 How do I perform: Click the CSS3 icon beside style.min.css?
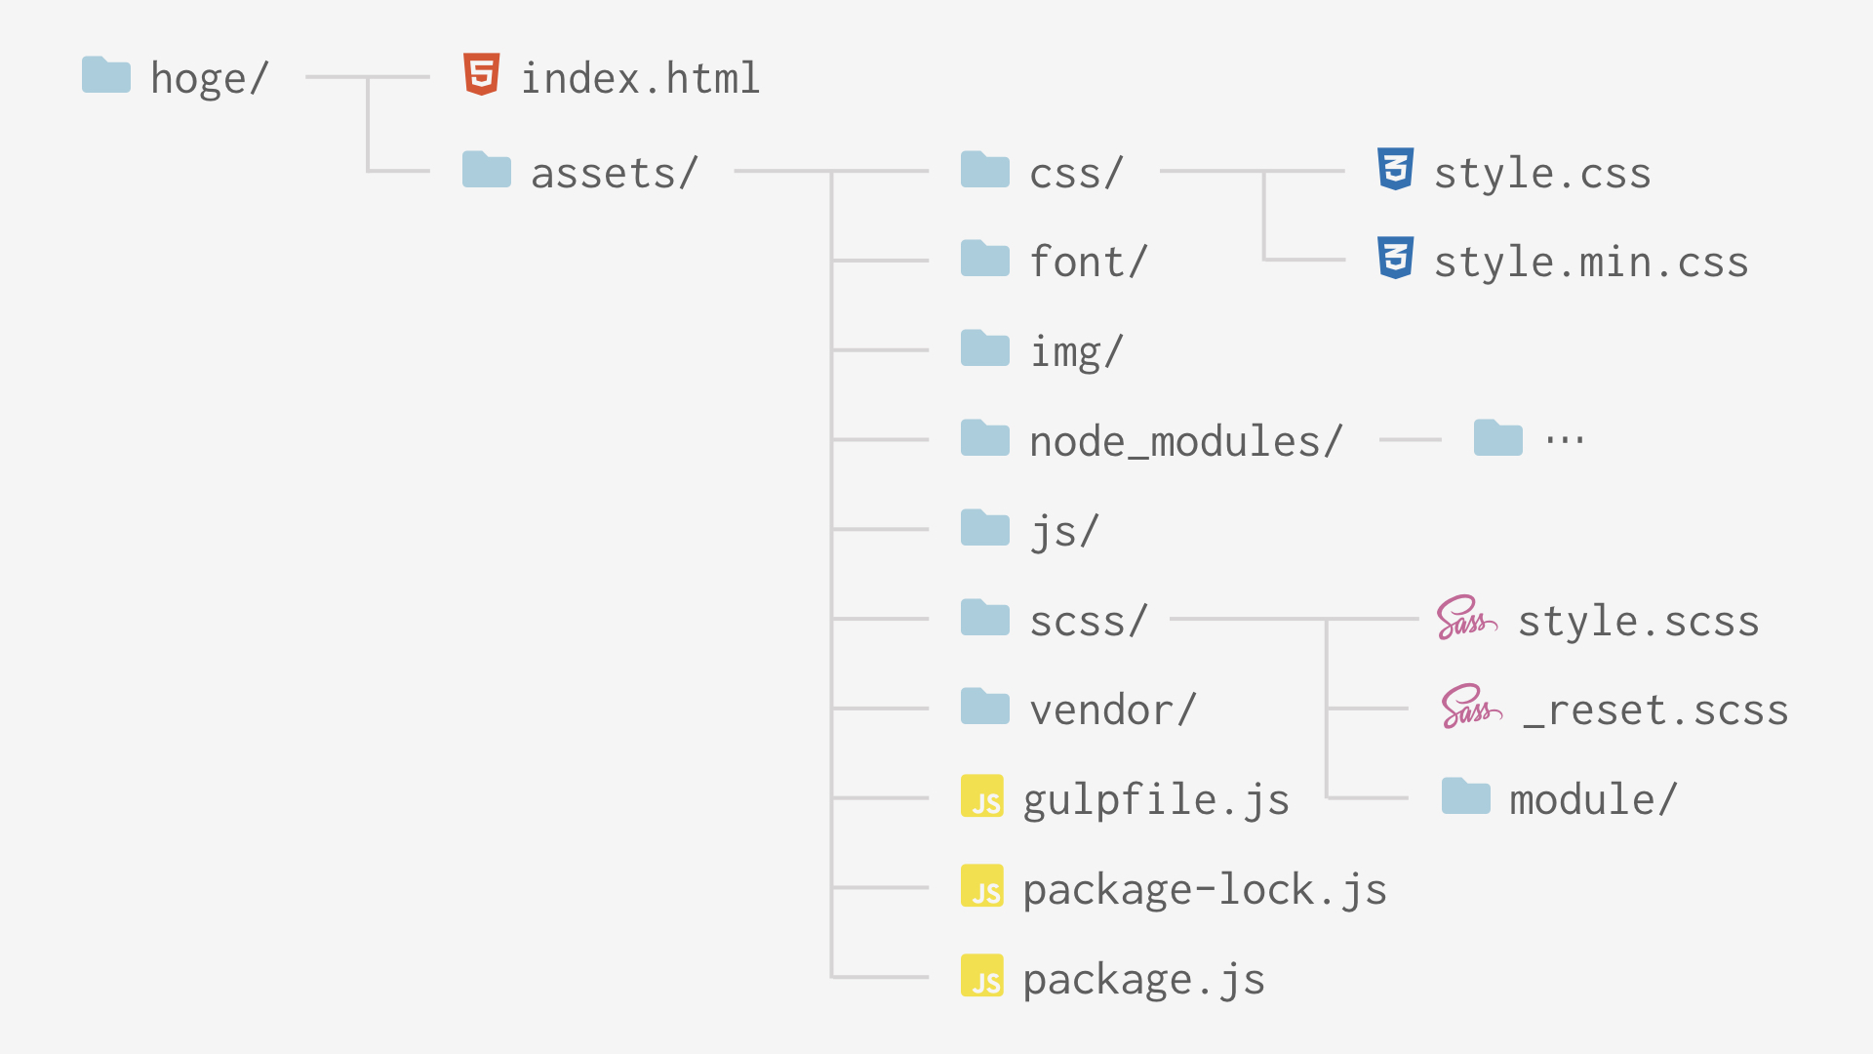point(1395,259)
